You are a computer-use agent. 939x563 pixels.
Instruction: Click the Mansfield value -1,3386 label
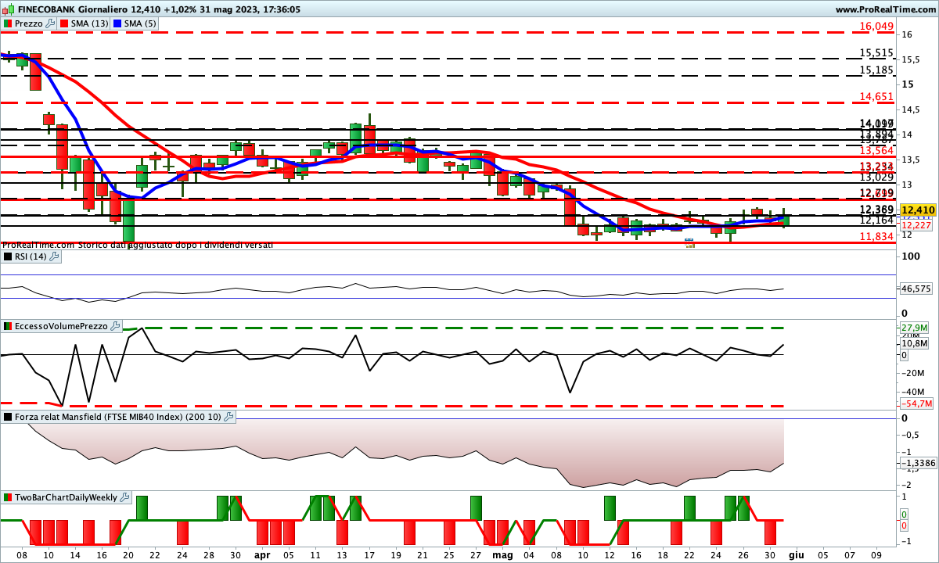918,463
